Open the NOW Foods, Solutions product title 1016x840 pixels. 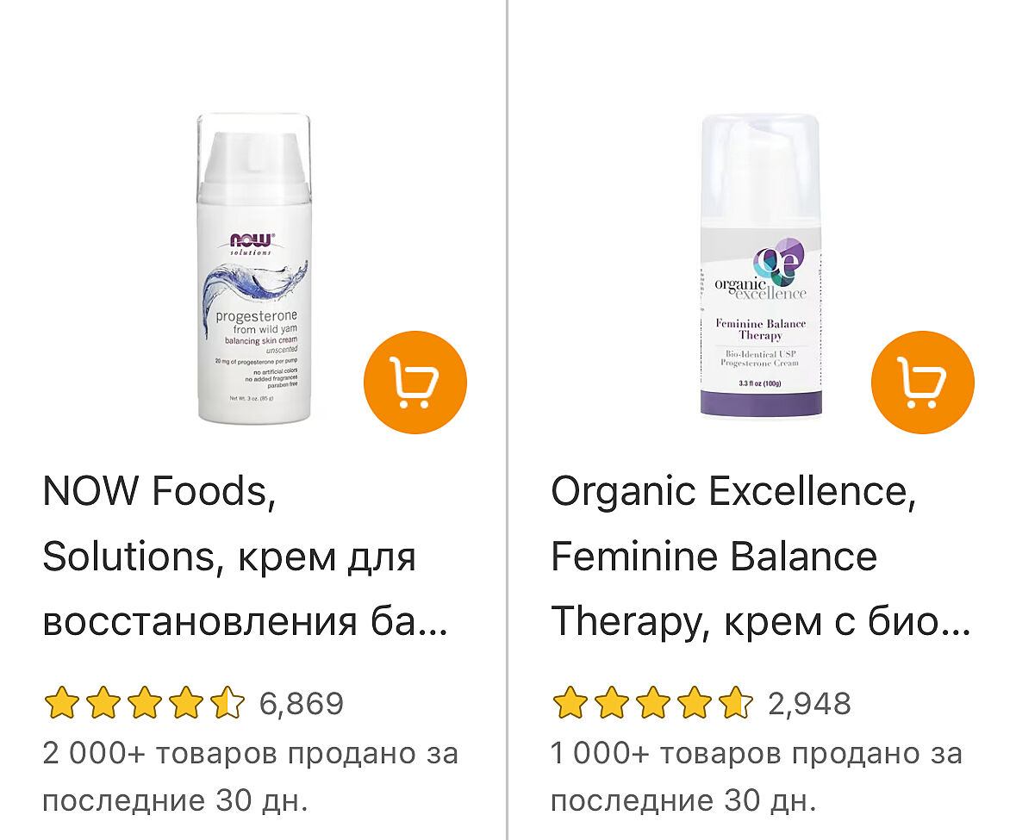tap(245, 556)
